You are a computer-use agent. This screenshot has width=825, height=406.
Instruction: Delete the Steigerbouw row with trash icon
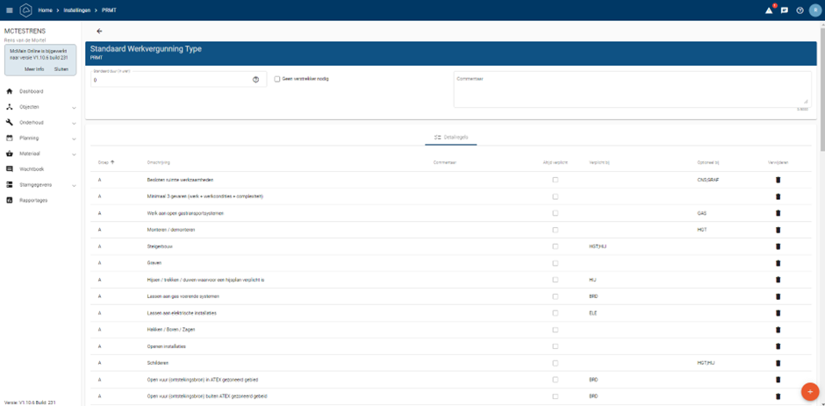click(x=778, y=246)
